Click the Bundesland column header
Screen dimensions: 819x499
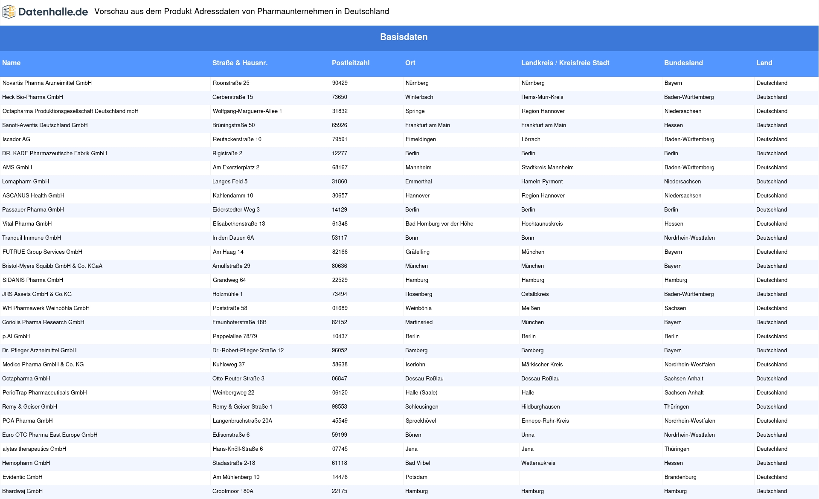click(683, 63)
